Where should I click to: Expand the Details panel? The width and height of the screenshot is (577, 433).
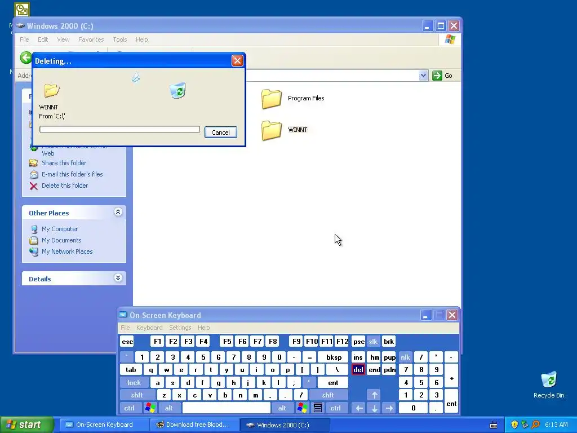[x=118, y=278]
